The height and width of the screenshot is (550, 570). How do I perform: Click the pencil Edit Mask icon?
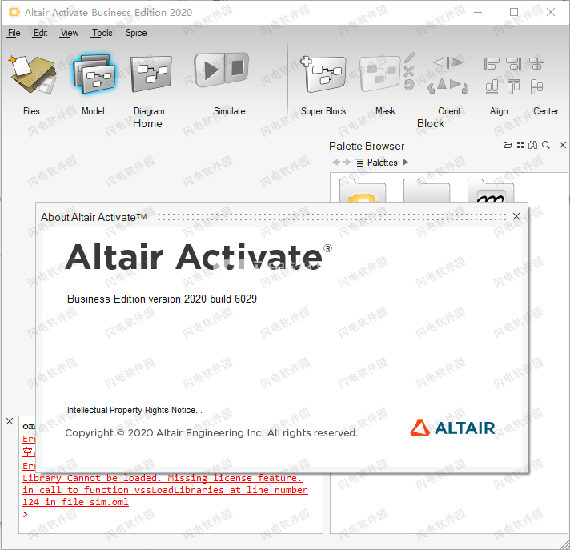410,58
